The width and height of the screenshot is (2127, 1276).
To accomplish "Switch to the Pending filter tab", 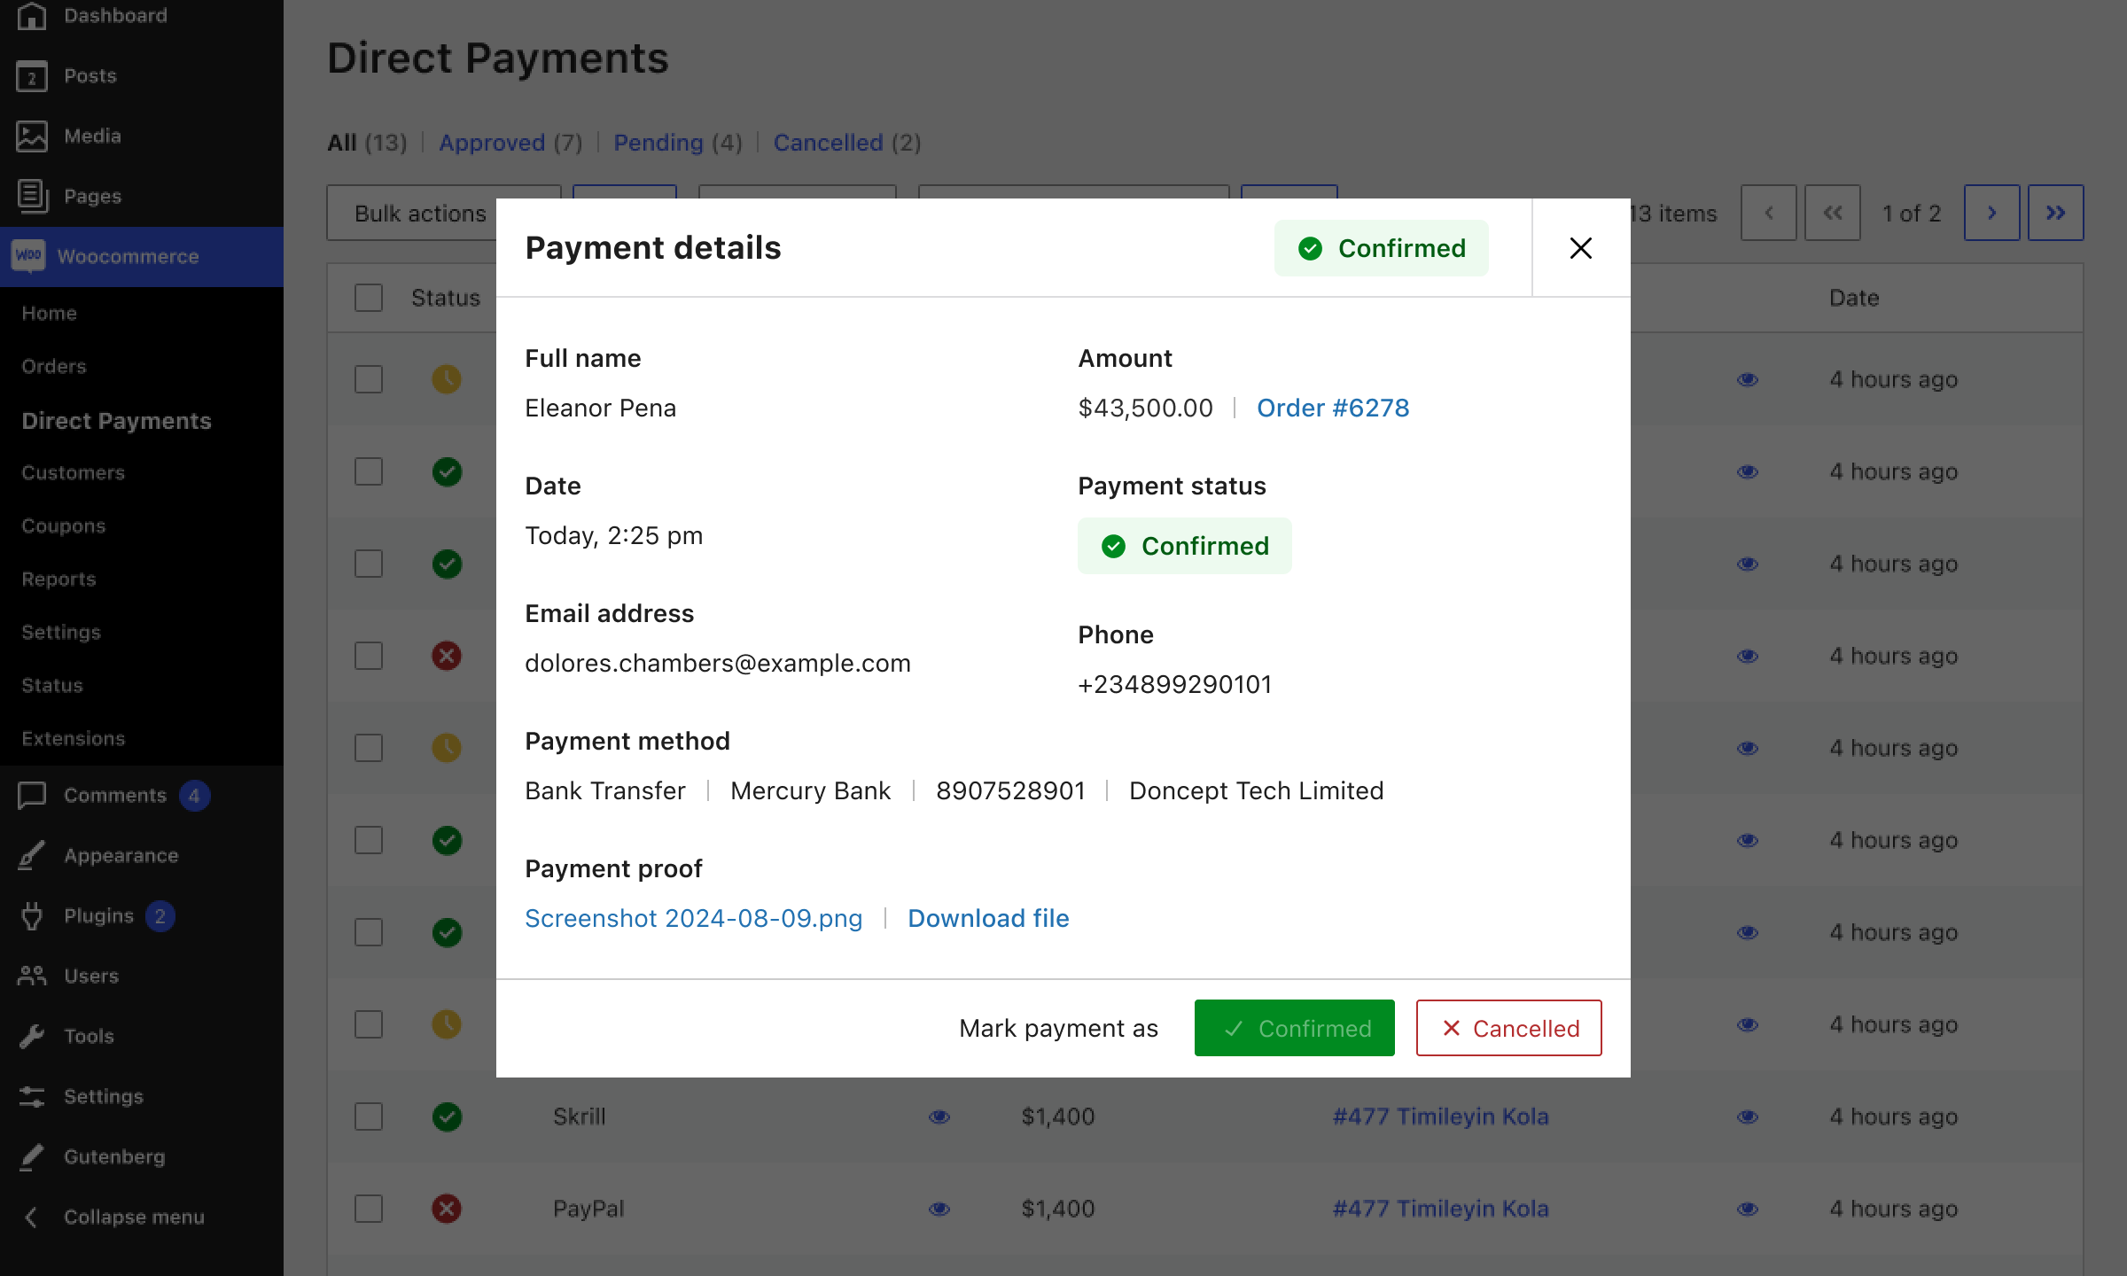I will click(658, 143).
